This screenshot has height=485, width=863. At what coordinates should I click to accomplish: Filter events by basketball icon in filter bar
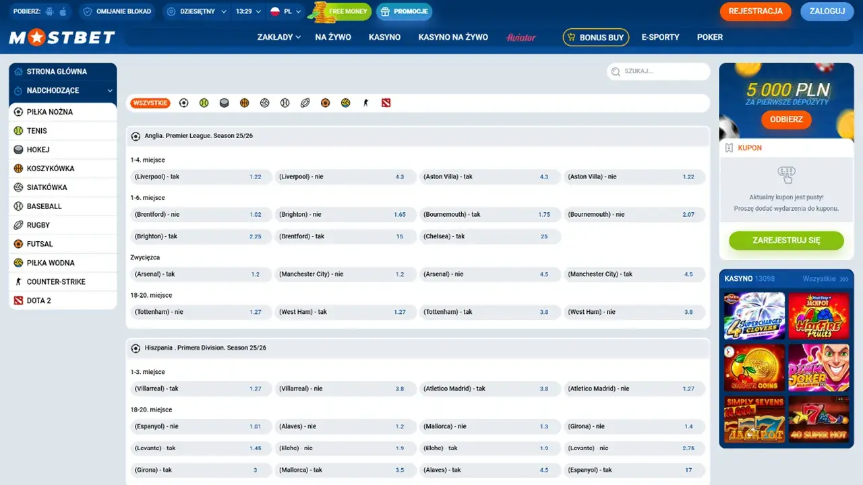[x=245, y=103]
